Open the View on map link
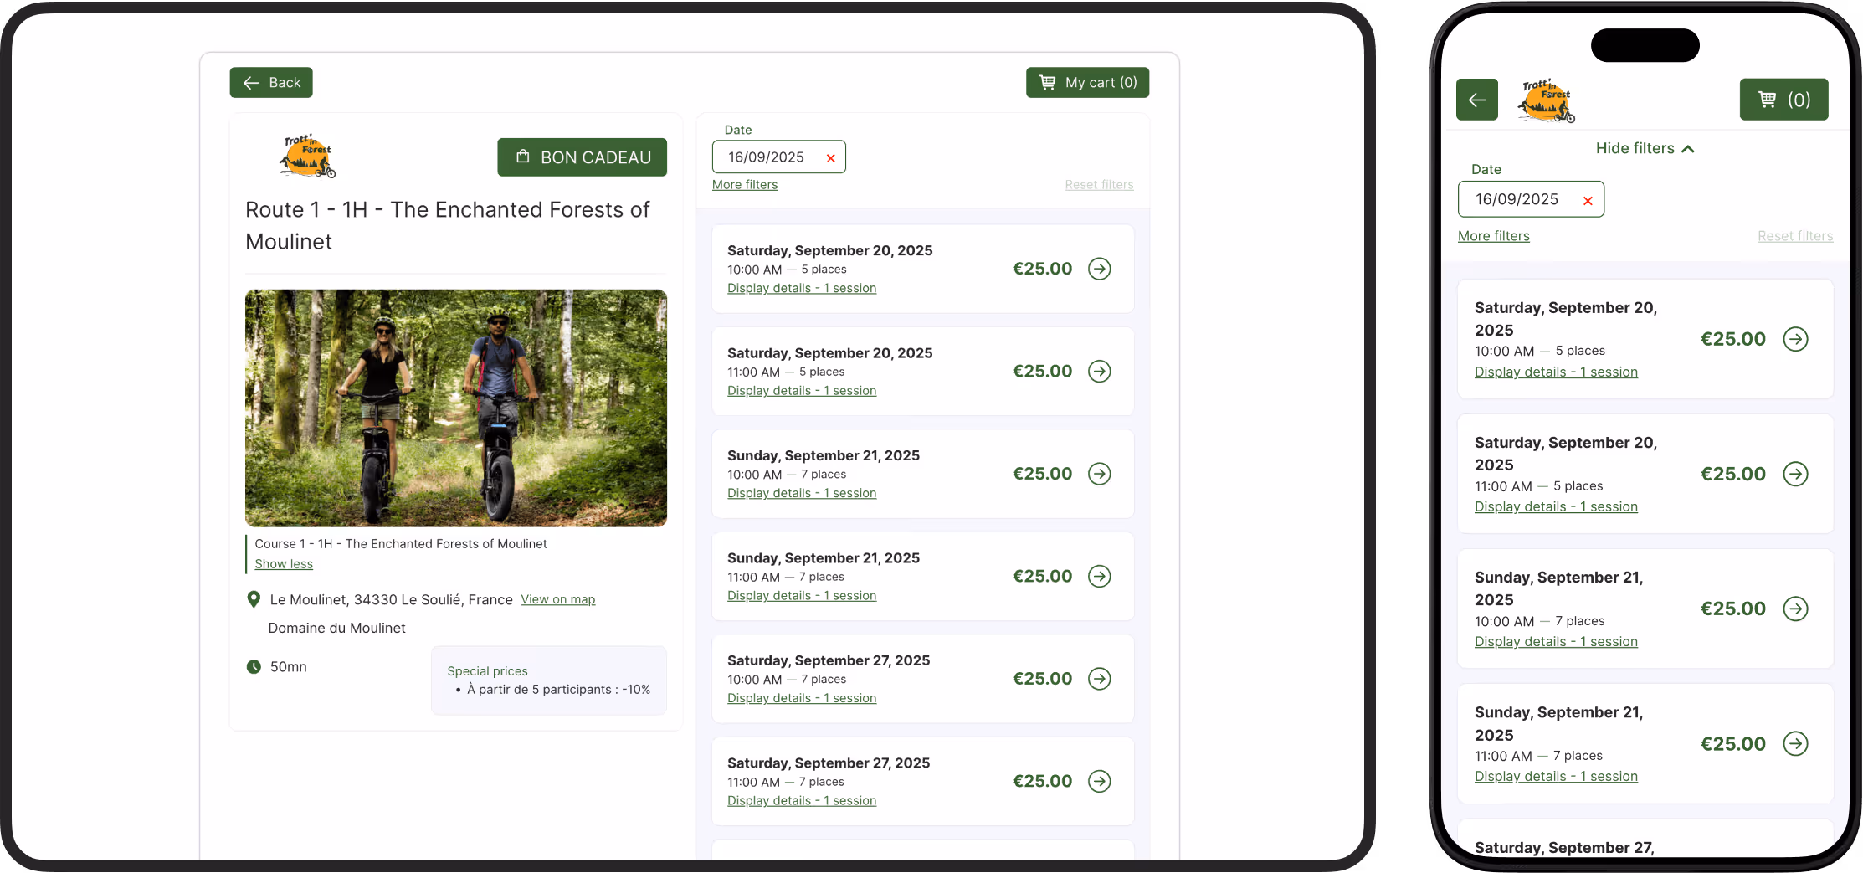1863x873 pixels. pos(558,600)
